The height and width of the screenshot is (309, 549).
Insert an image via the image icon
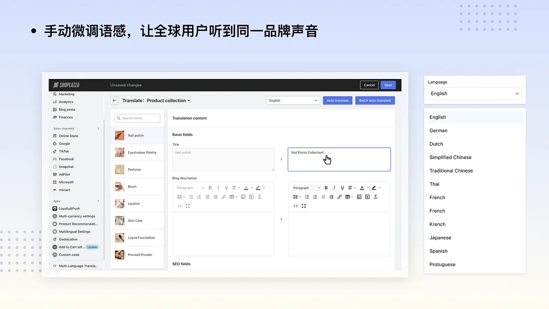click(359, 197)
